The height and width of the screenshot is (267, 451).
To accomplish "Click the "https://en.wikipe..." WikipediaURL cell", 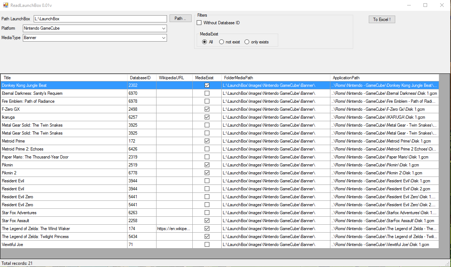I will (175, 229).
